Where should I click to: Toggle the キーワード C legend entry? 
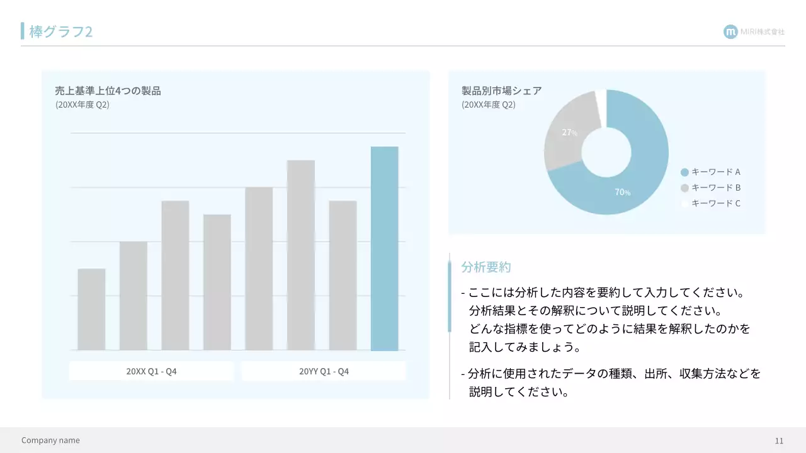click(716, 203)
